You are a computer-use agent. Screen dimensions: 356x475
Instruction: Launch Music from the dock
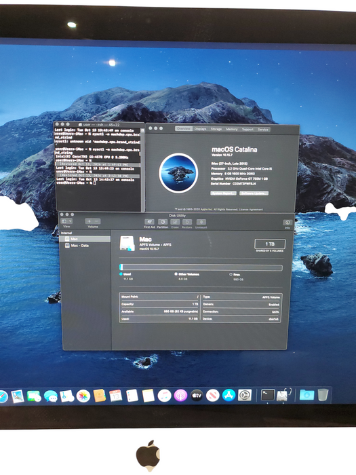pyautogui.click(x=164, y=396)
